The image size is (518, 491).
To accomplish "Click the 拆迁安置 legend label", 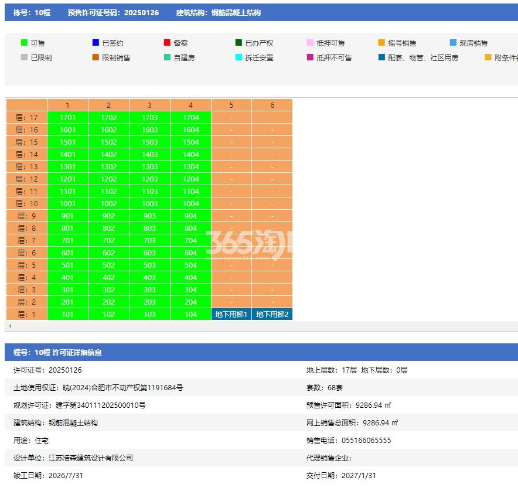I will (260, 57).
